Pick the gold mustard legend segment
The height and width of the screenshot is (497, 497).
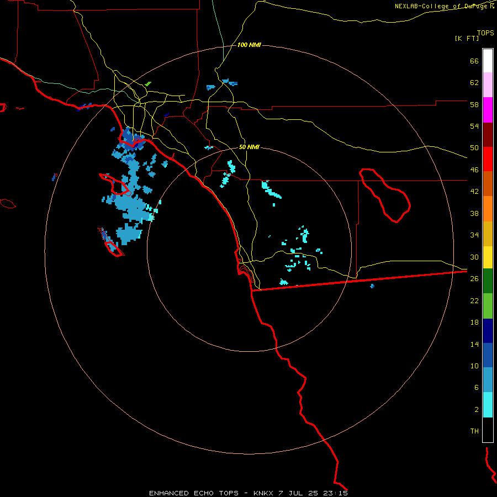tap(488, 234)
